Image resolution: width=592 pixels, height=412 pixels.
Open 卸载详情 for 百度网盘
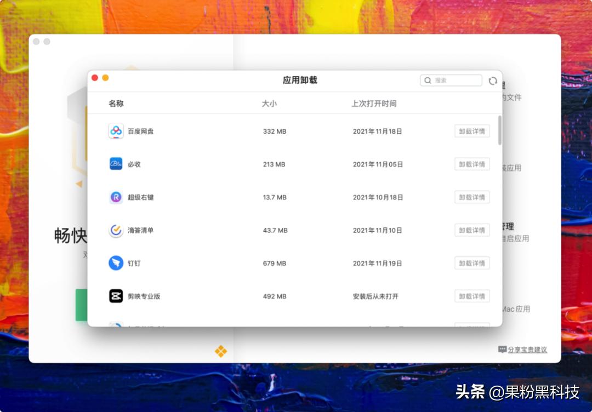471,131
